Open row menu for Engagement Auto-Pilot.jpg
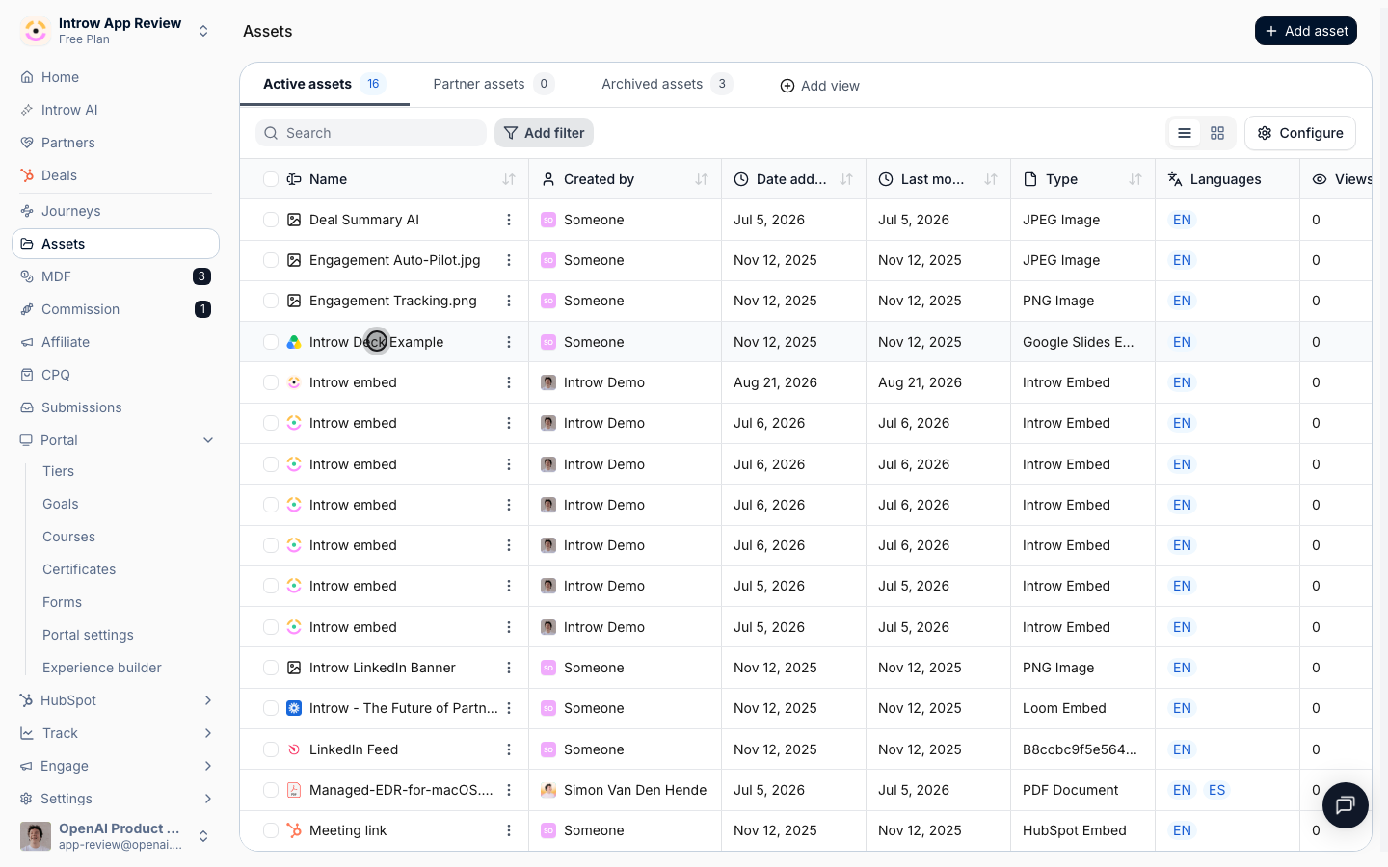Image resolution: width=1388 pixels, height=867 pixels. (509, 260)
